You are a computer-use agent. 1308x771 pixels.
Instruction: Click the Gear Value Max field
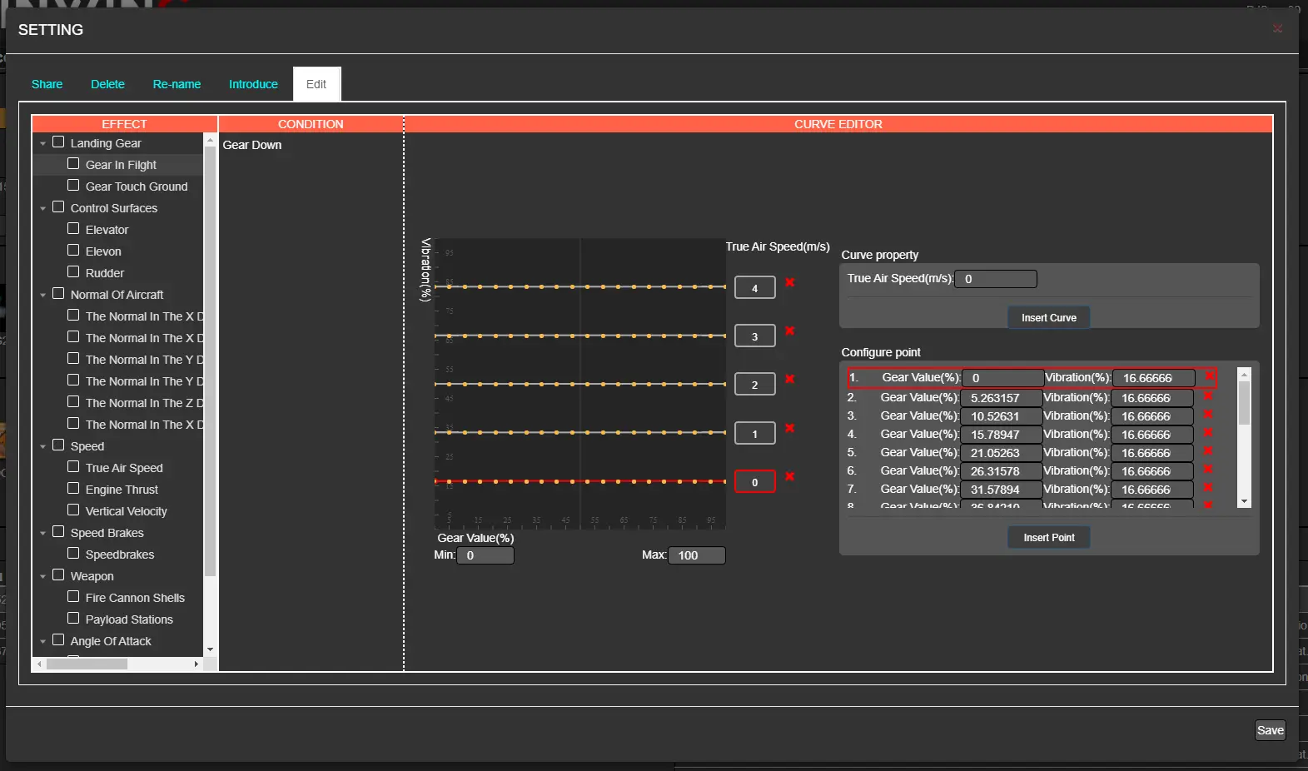click(697, 555)
